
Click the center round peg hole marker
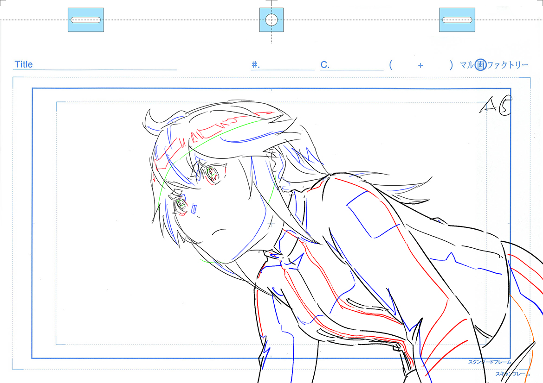click(271, 20)
